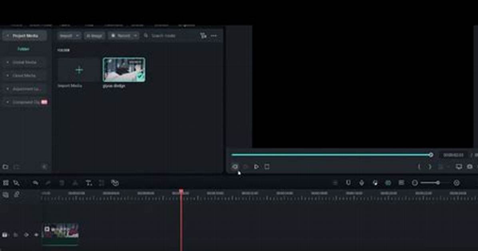This screenshot has width=478, height=251.
Task: Click the zoom out circle icon
Action: (414, 183)
